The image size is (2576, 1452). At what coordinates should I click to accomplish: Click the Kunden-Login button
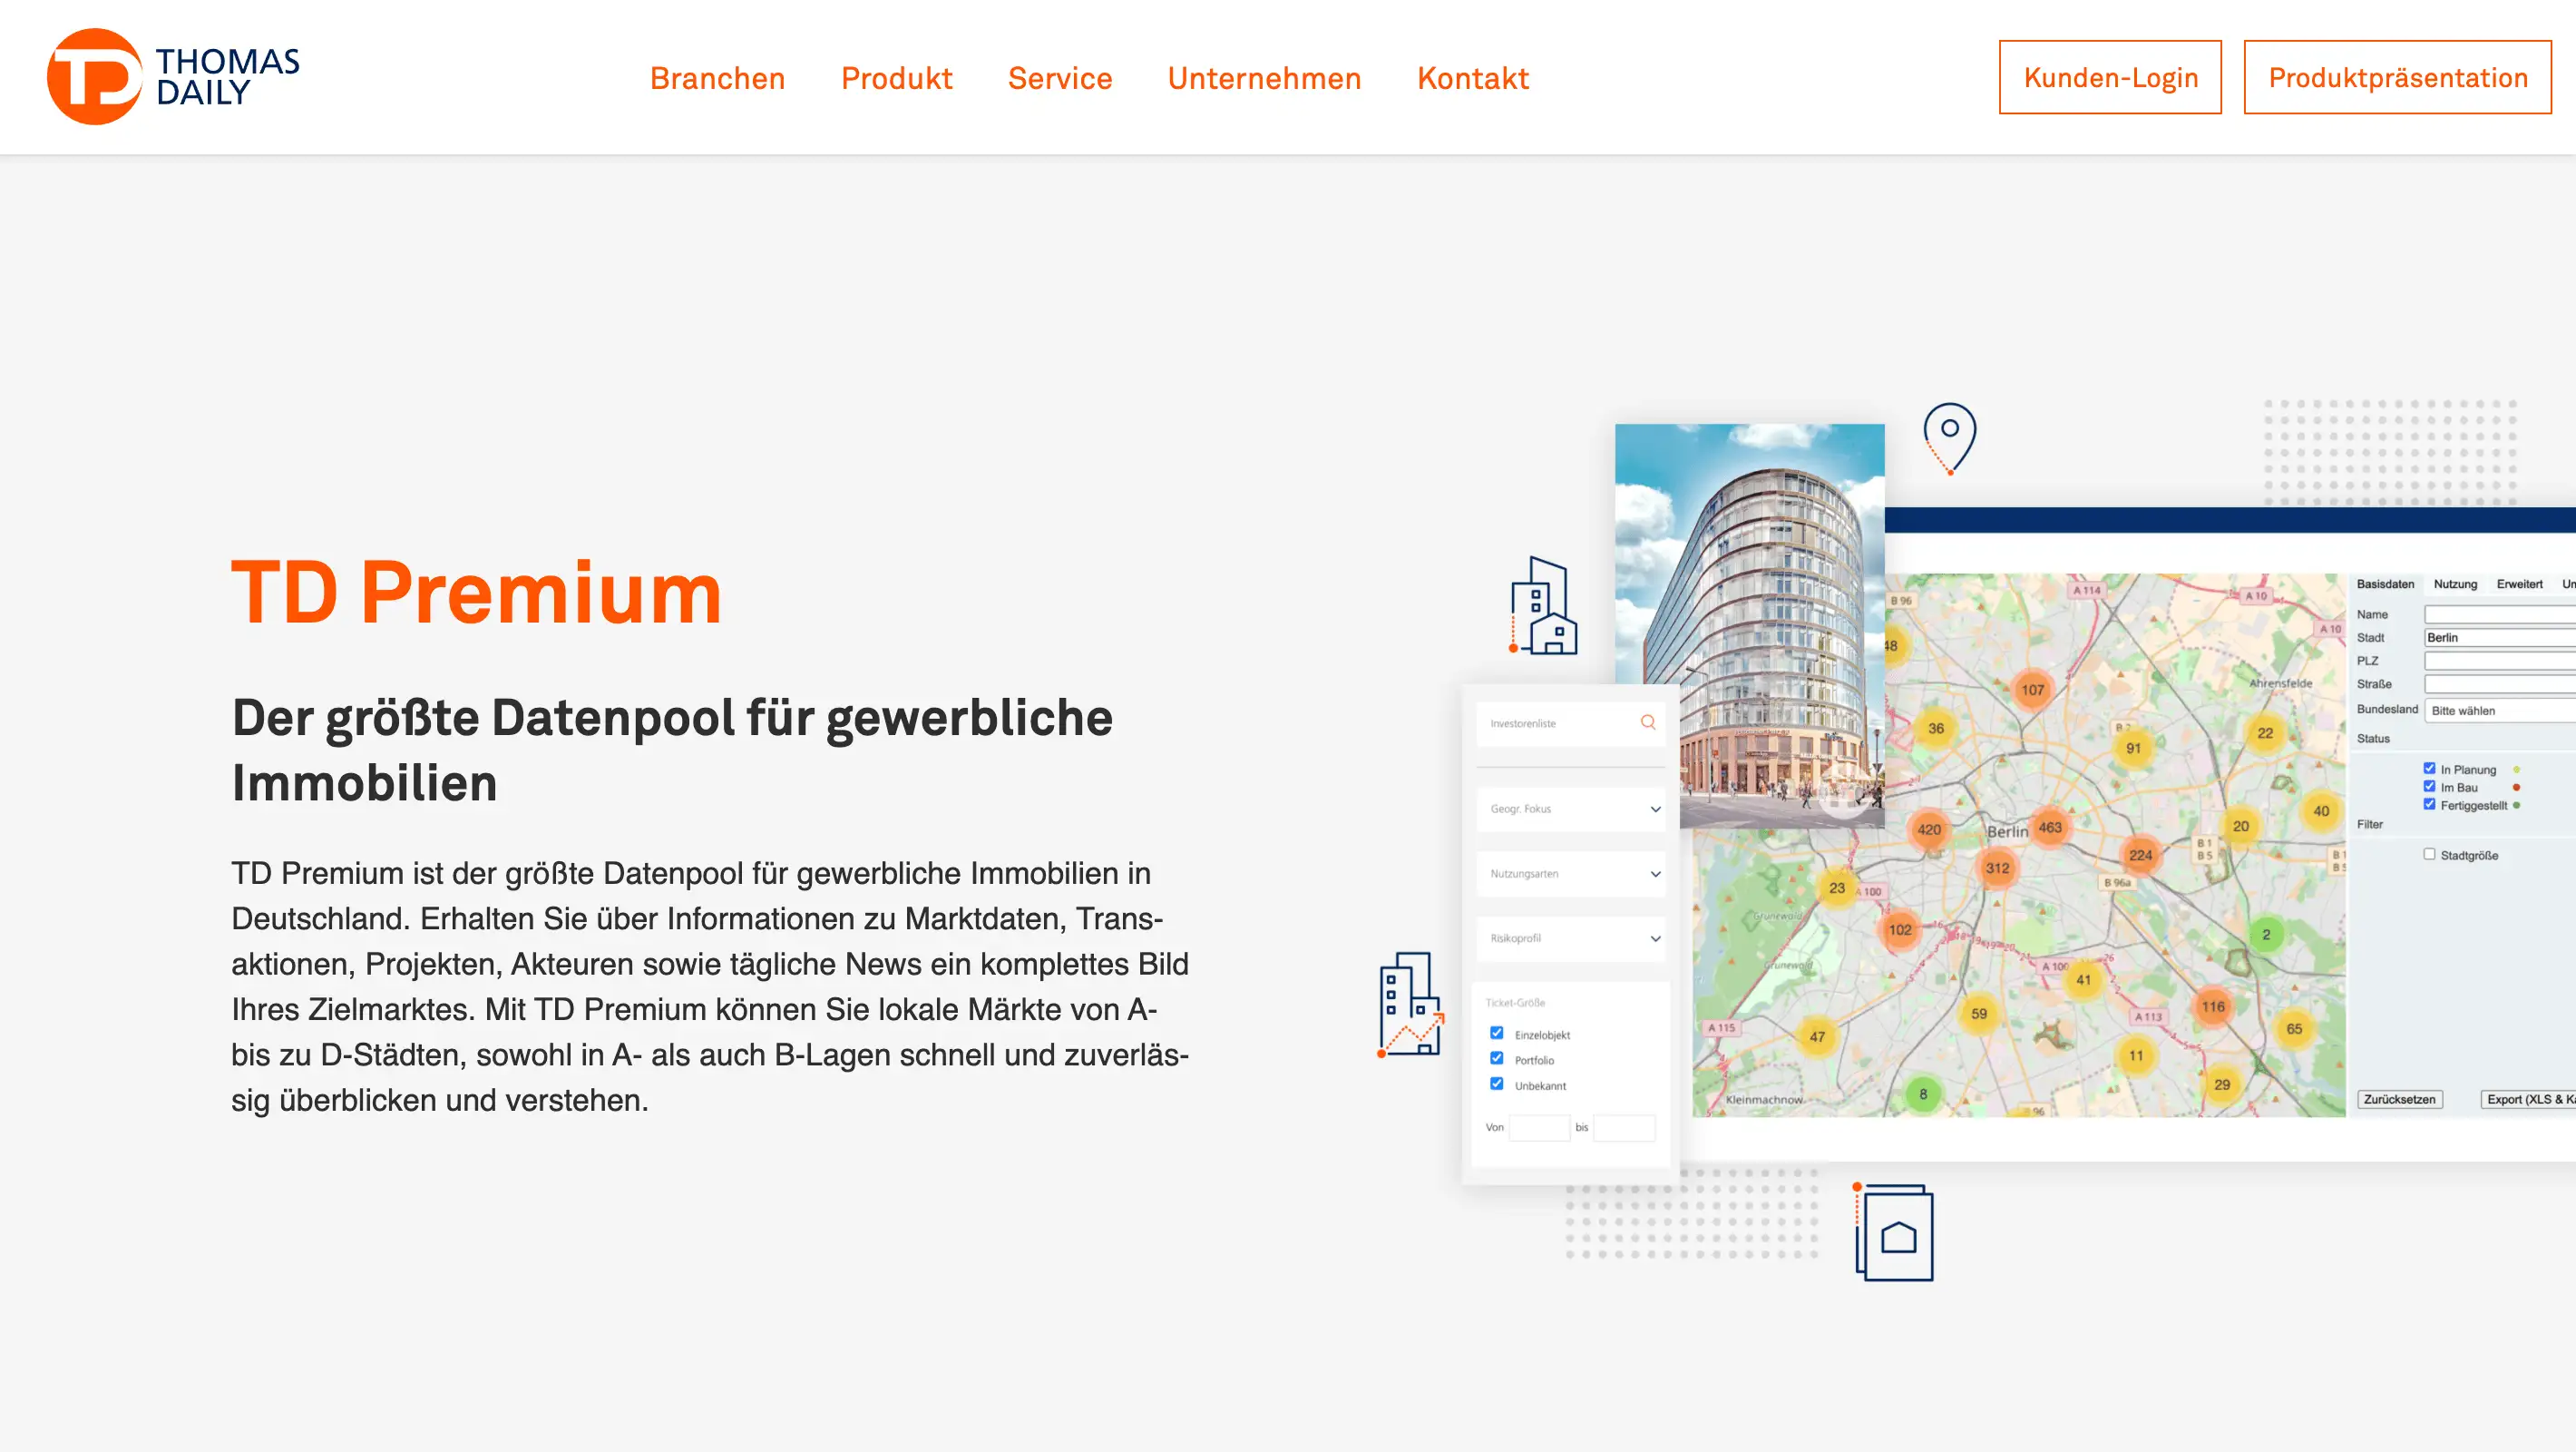[x=2110, y=77]
